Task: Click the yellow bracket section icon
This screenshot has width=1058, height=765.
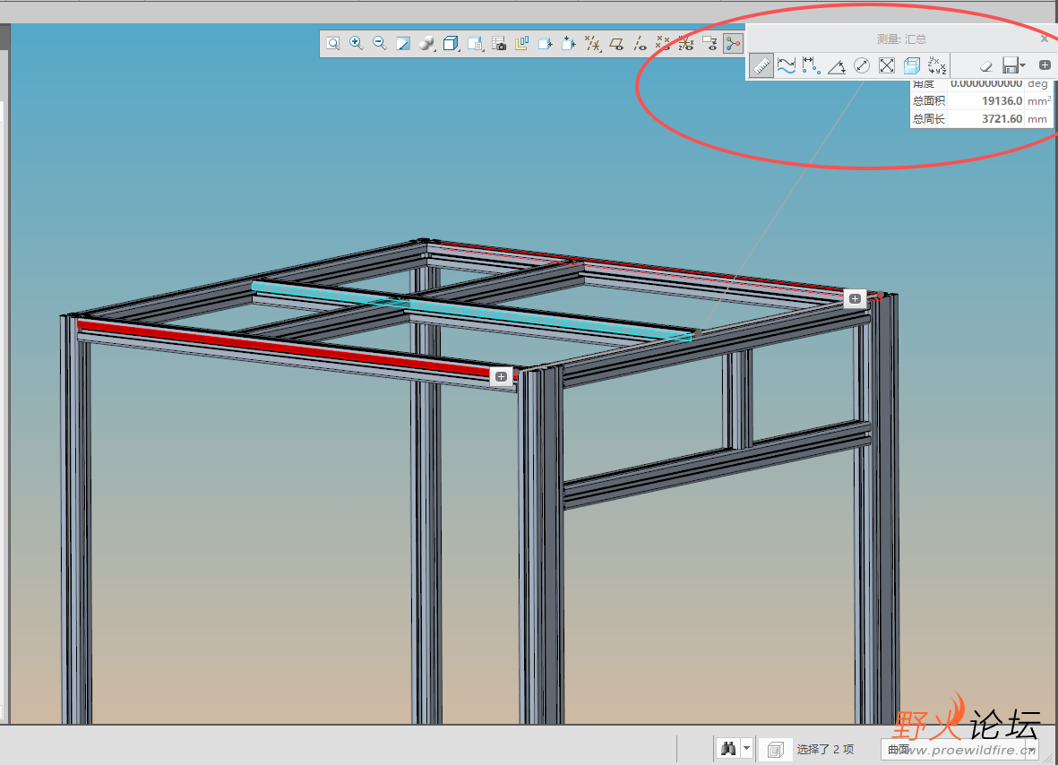Action: [x=521, y=44]
